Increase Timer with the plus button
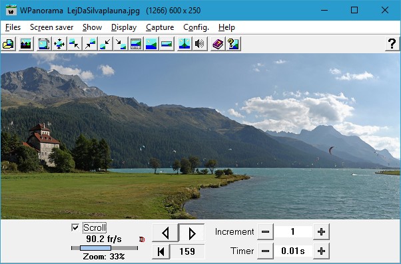401x264 pixels. 321,251
